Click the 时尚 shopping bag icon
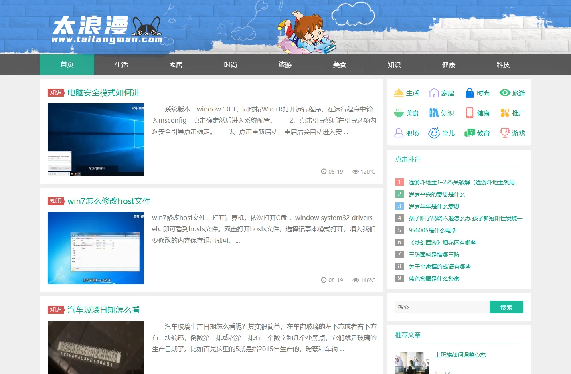 (x=469, y=93)
